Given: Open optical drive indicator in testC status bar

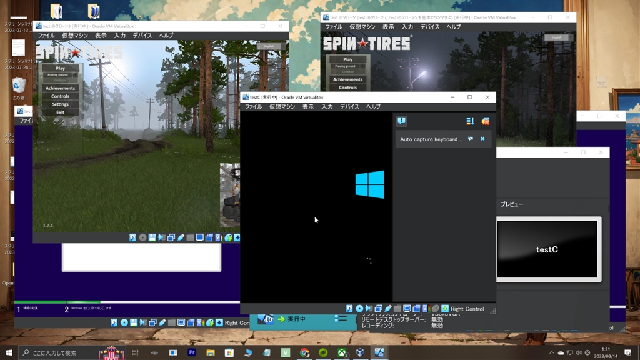Looking at the screenshot, I should 359,309.
